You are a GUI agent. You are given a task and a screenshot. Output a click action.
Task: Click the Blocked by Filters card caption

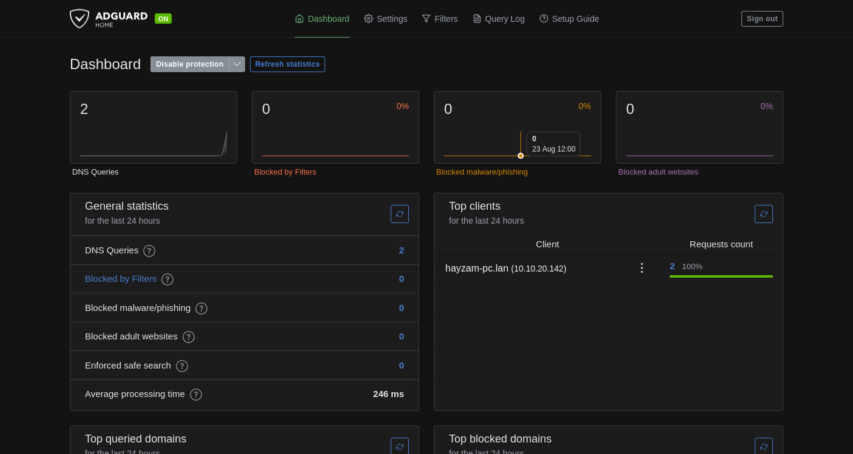tap(285, 172)
